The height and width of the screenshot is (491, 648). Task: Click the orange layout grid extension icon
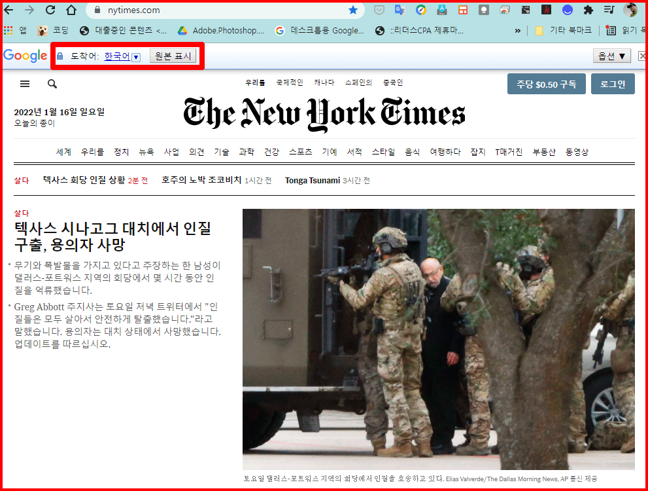pos(463,10)
